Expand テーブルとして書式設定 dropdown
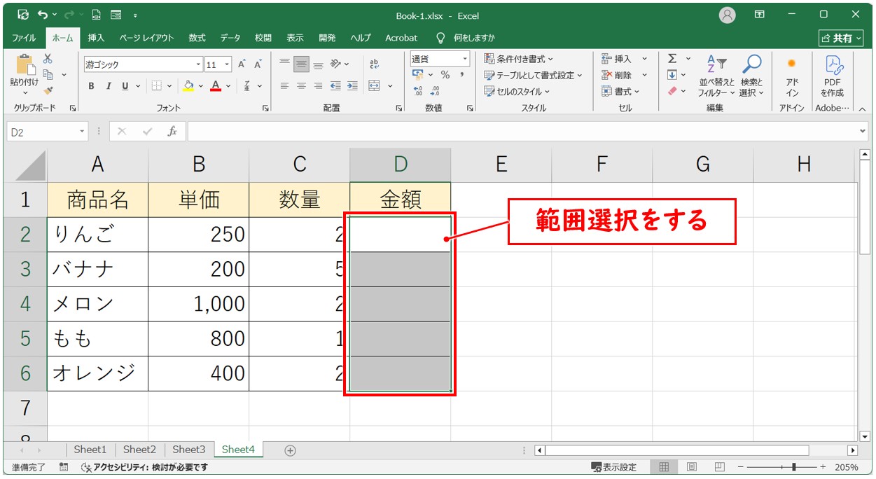This screenshot has height=479, width=876. point(534,75)
